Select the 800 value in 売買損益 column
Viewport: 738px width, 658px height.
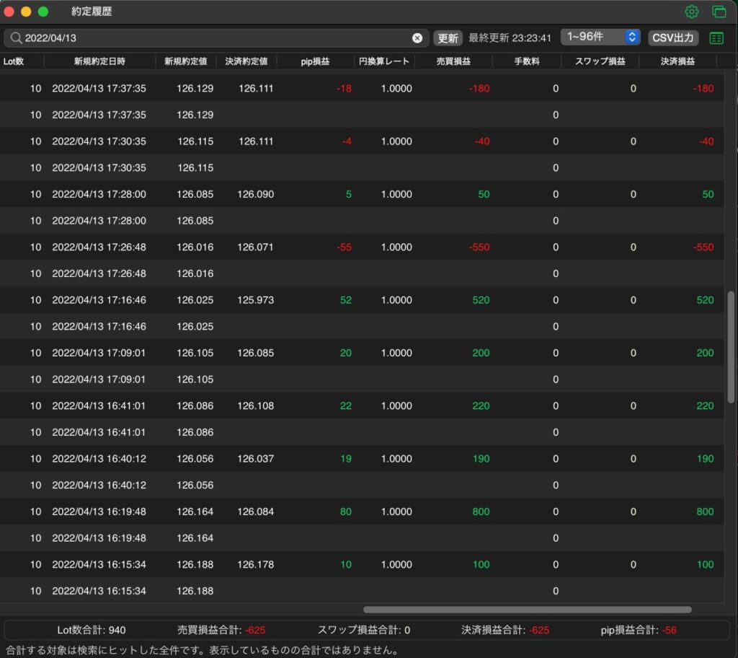point(481,512)
